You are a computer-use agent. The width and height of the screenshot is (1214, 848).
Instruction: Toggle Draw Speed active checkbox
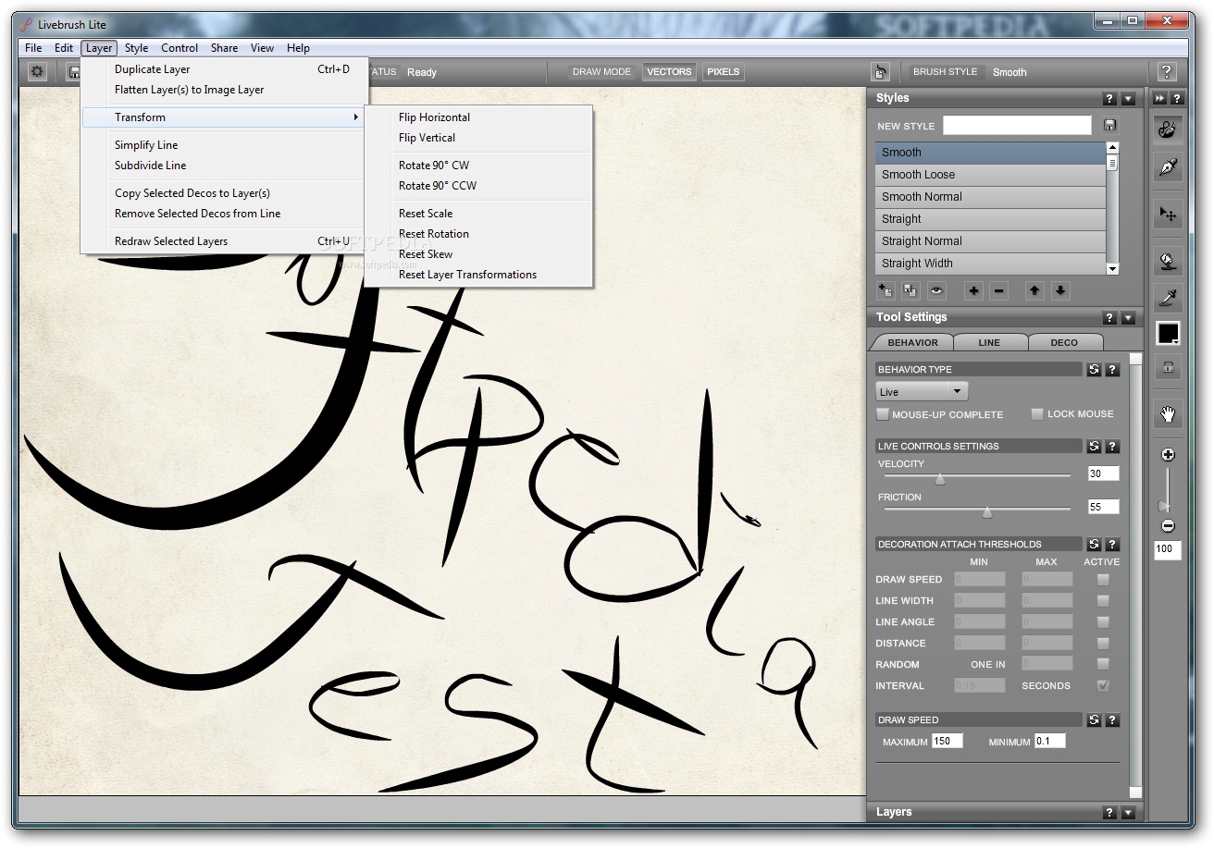point(1102,580)
